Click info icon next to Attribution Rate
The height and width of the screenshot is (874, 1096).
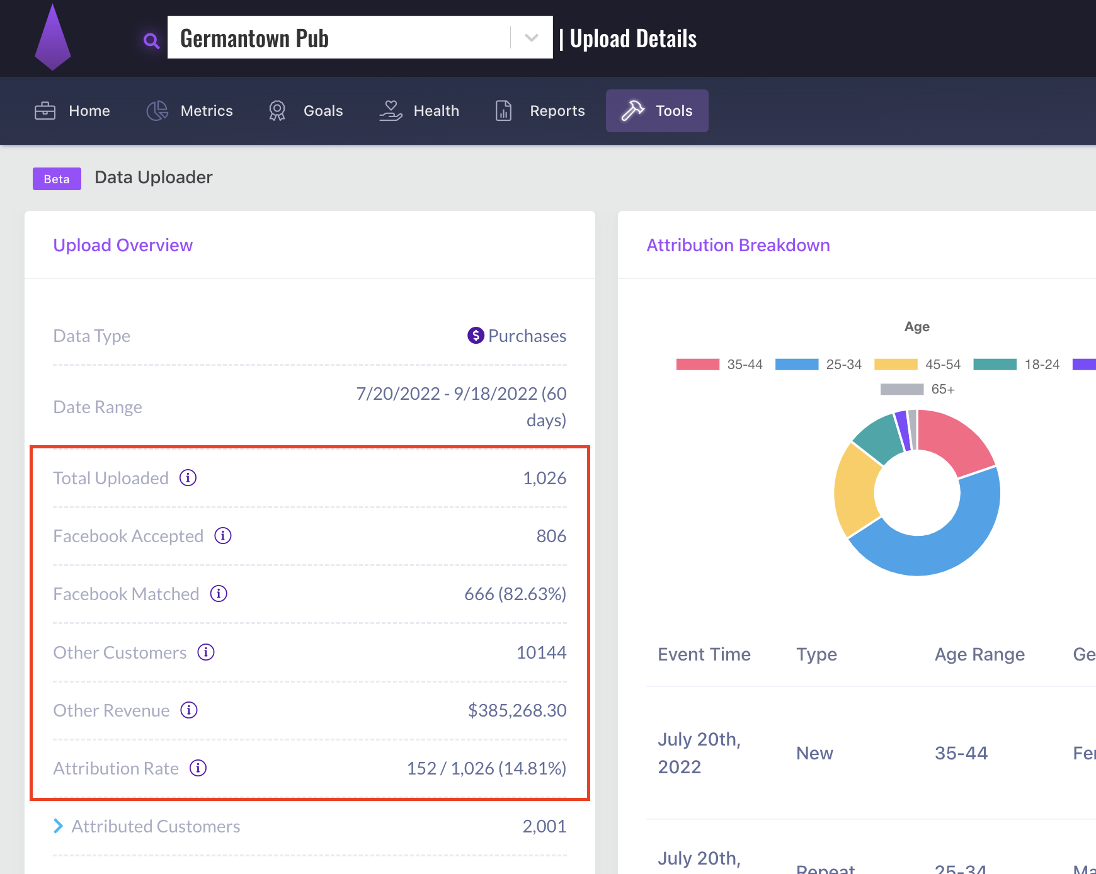(198, 768)
